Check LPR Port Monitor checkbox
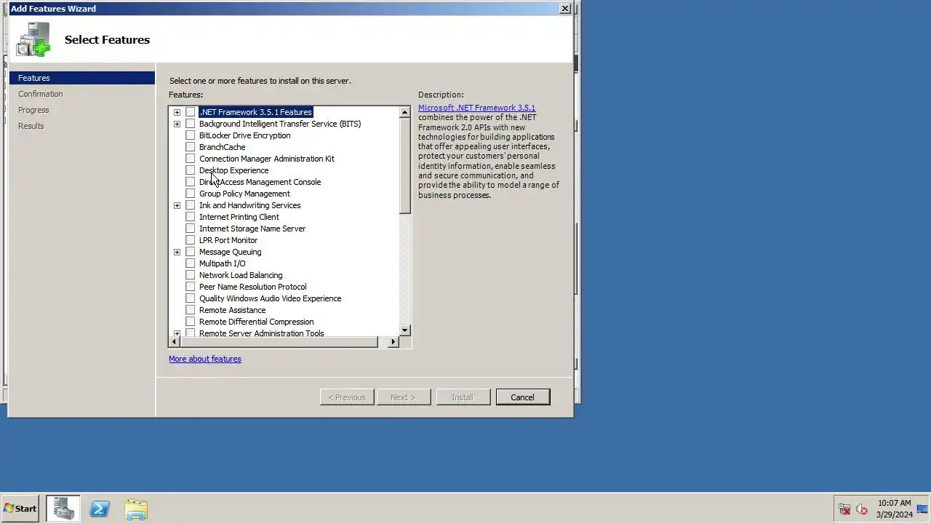Viewport: 931px width, 524px height. [x=191, y=240]
